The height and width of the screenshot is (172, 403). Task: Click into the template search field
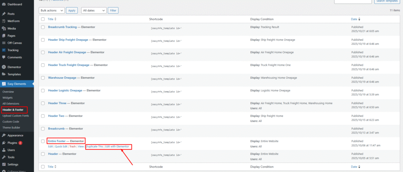[358, 2]
